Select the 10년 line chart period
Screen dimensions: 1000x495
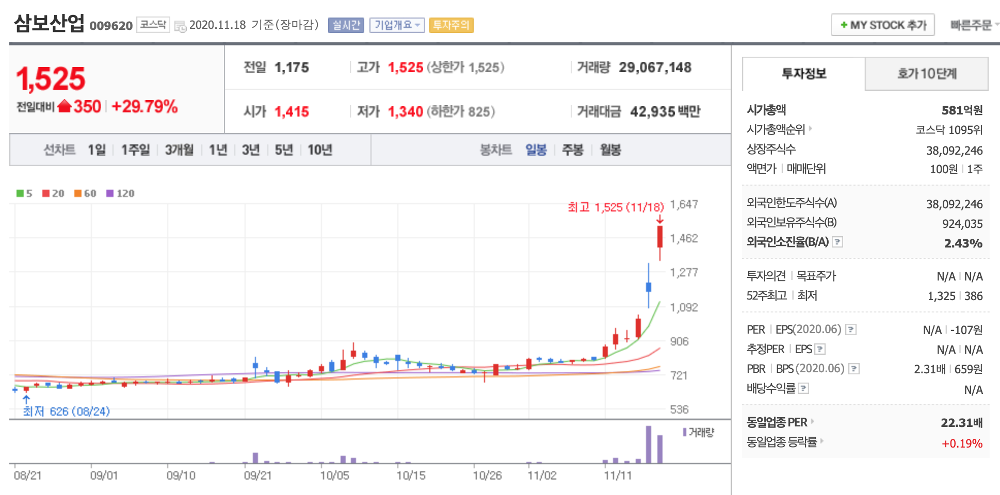tap(320, 150)
